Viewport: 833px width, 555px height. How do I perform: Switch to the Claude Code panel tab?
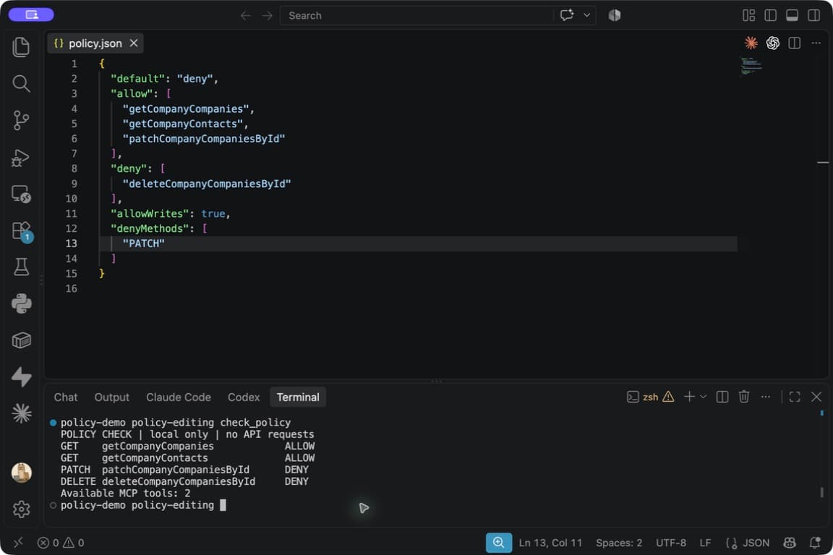point(179,397)
